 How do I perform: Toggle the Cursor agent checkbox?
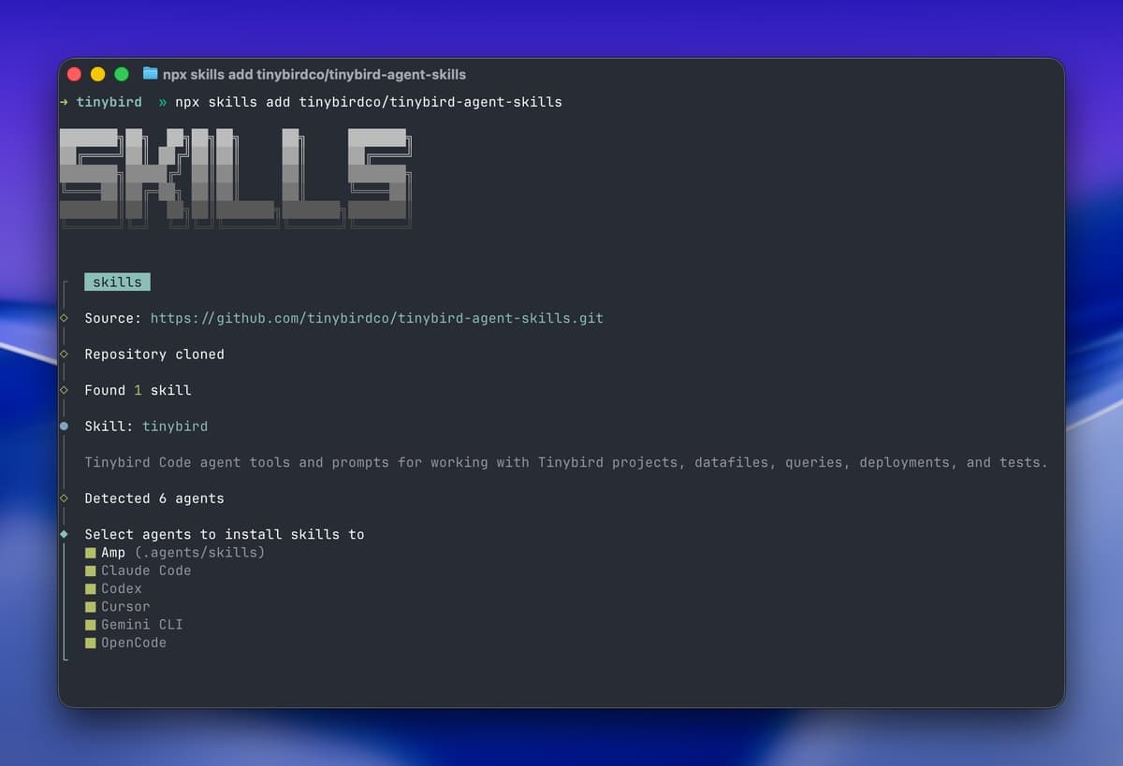pyautogui.click(x=91, y=607)
